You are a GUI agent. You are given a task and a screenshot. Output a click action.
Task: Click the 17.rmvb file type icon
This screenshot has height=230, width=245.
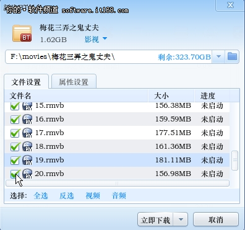(x=27, y=133)
